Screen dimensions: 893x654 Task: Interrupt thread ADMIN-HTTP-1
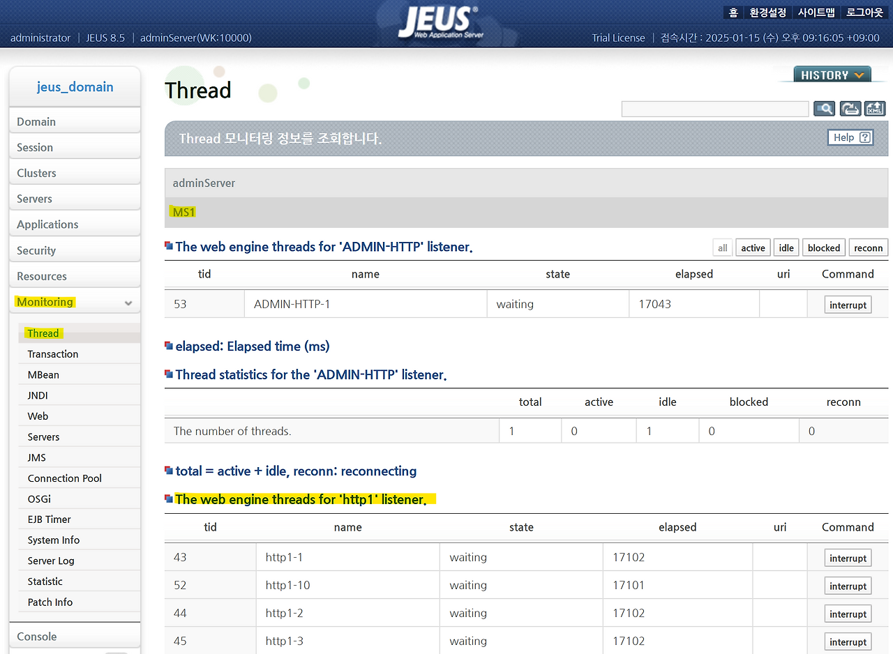[848, 304]
